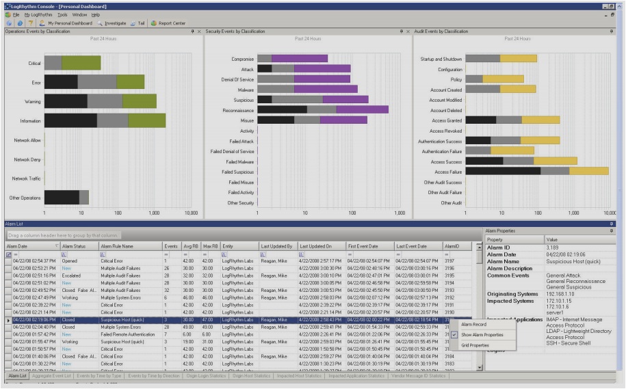Click Alarm Rule Name column filter operator icon
The height and width of the screenshot is (389, 626).
click(103, 254)
